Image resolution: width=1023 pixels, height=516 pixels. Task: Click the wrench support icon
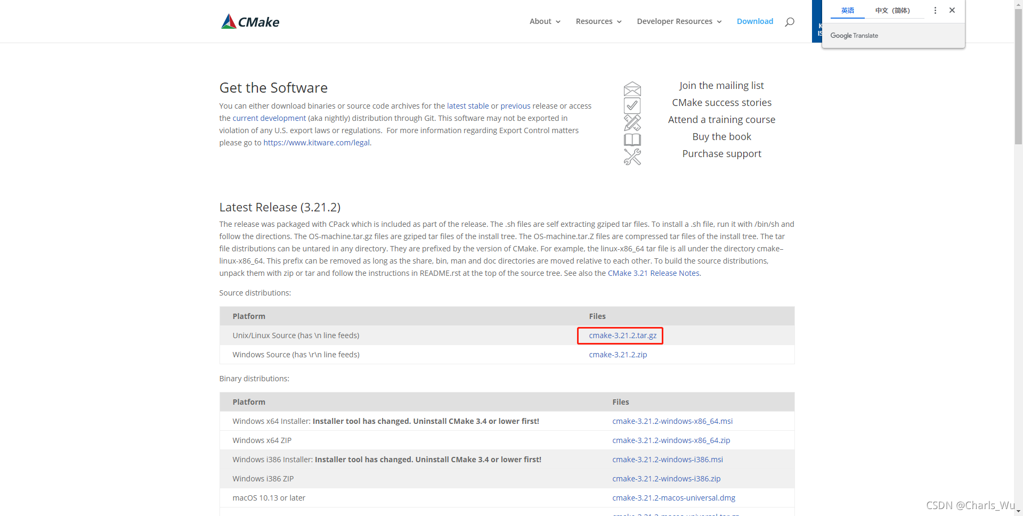pyautogui.click(x=632, y=157)
